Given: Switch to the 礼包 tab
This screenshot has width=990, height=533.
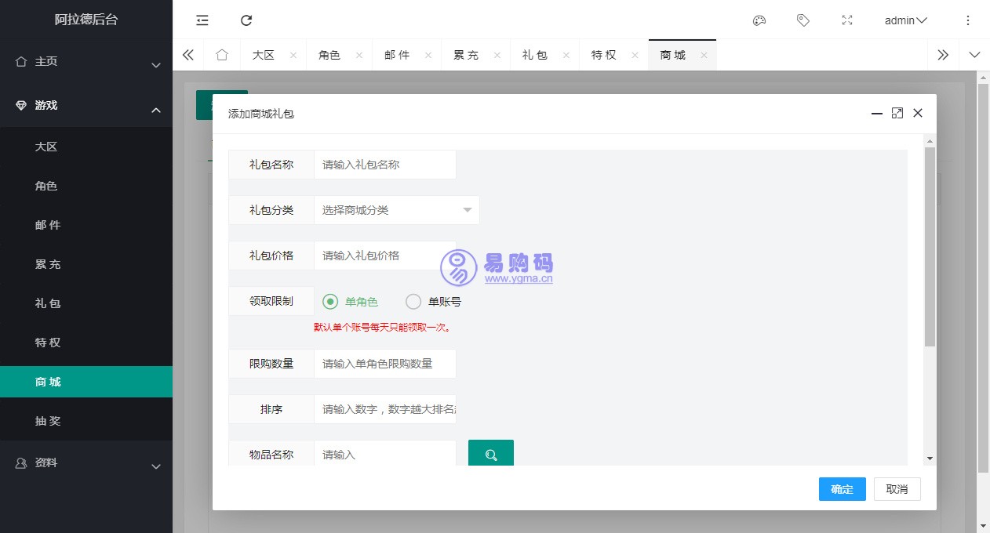Looking at the screenshot, I should (535, 55).
